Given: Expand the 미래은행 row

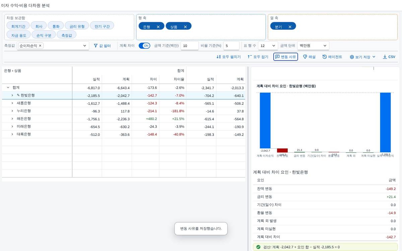Looking at the screenshot, I should click(12, 127).
